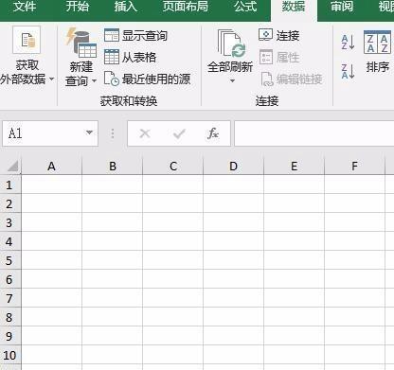Click the 编辑链接 button
Screen dimensions: 394x370
point(291,79)
